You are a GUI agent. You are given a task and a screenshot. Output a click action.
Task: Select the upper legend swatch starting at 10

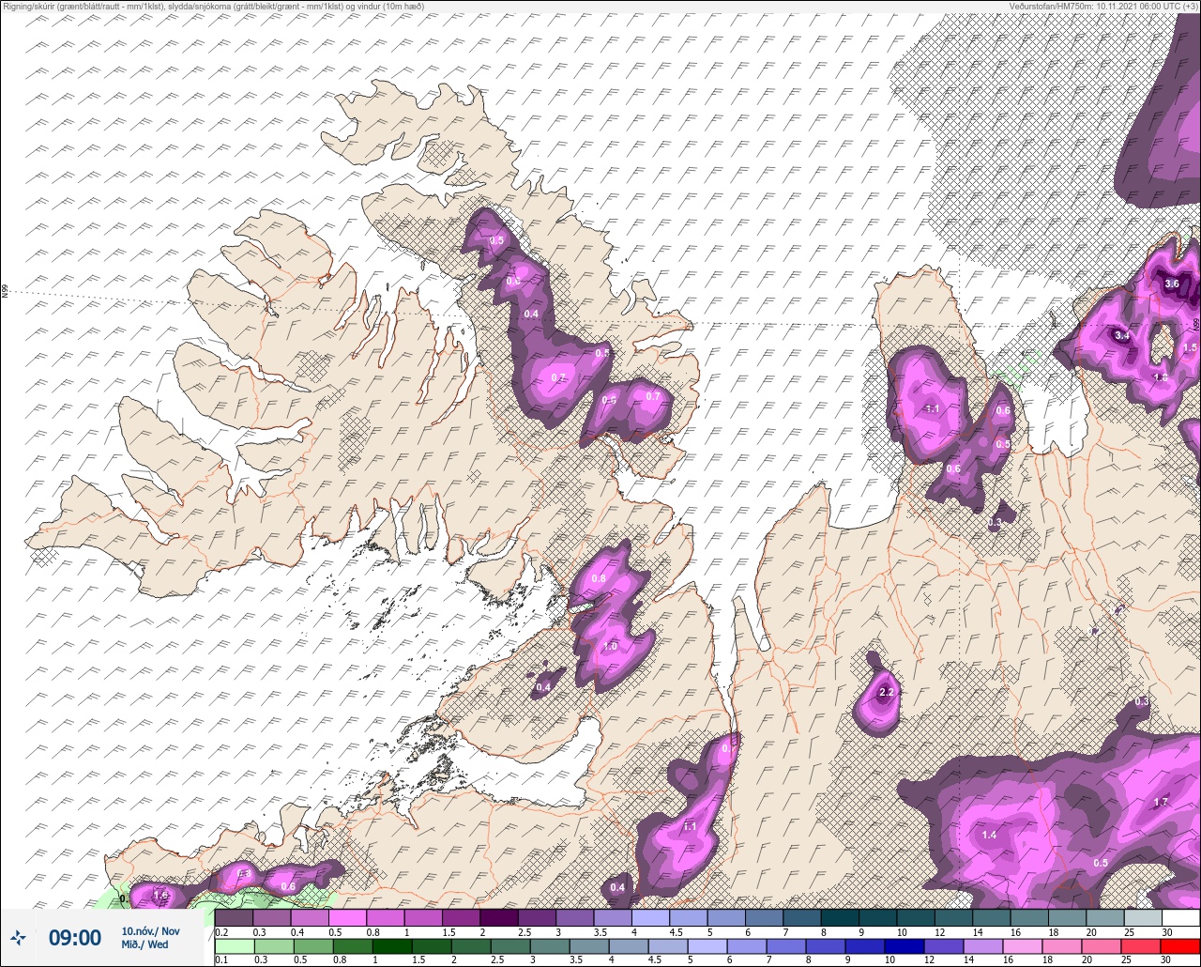click(x=916, y=917)
